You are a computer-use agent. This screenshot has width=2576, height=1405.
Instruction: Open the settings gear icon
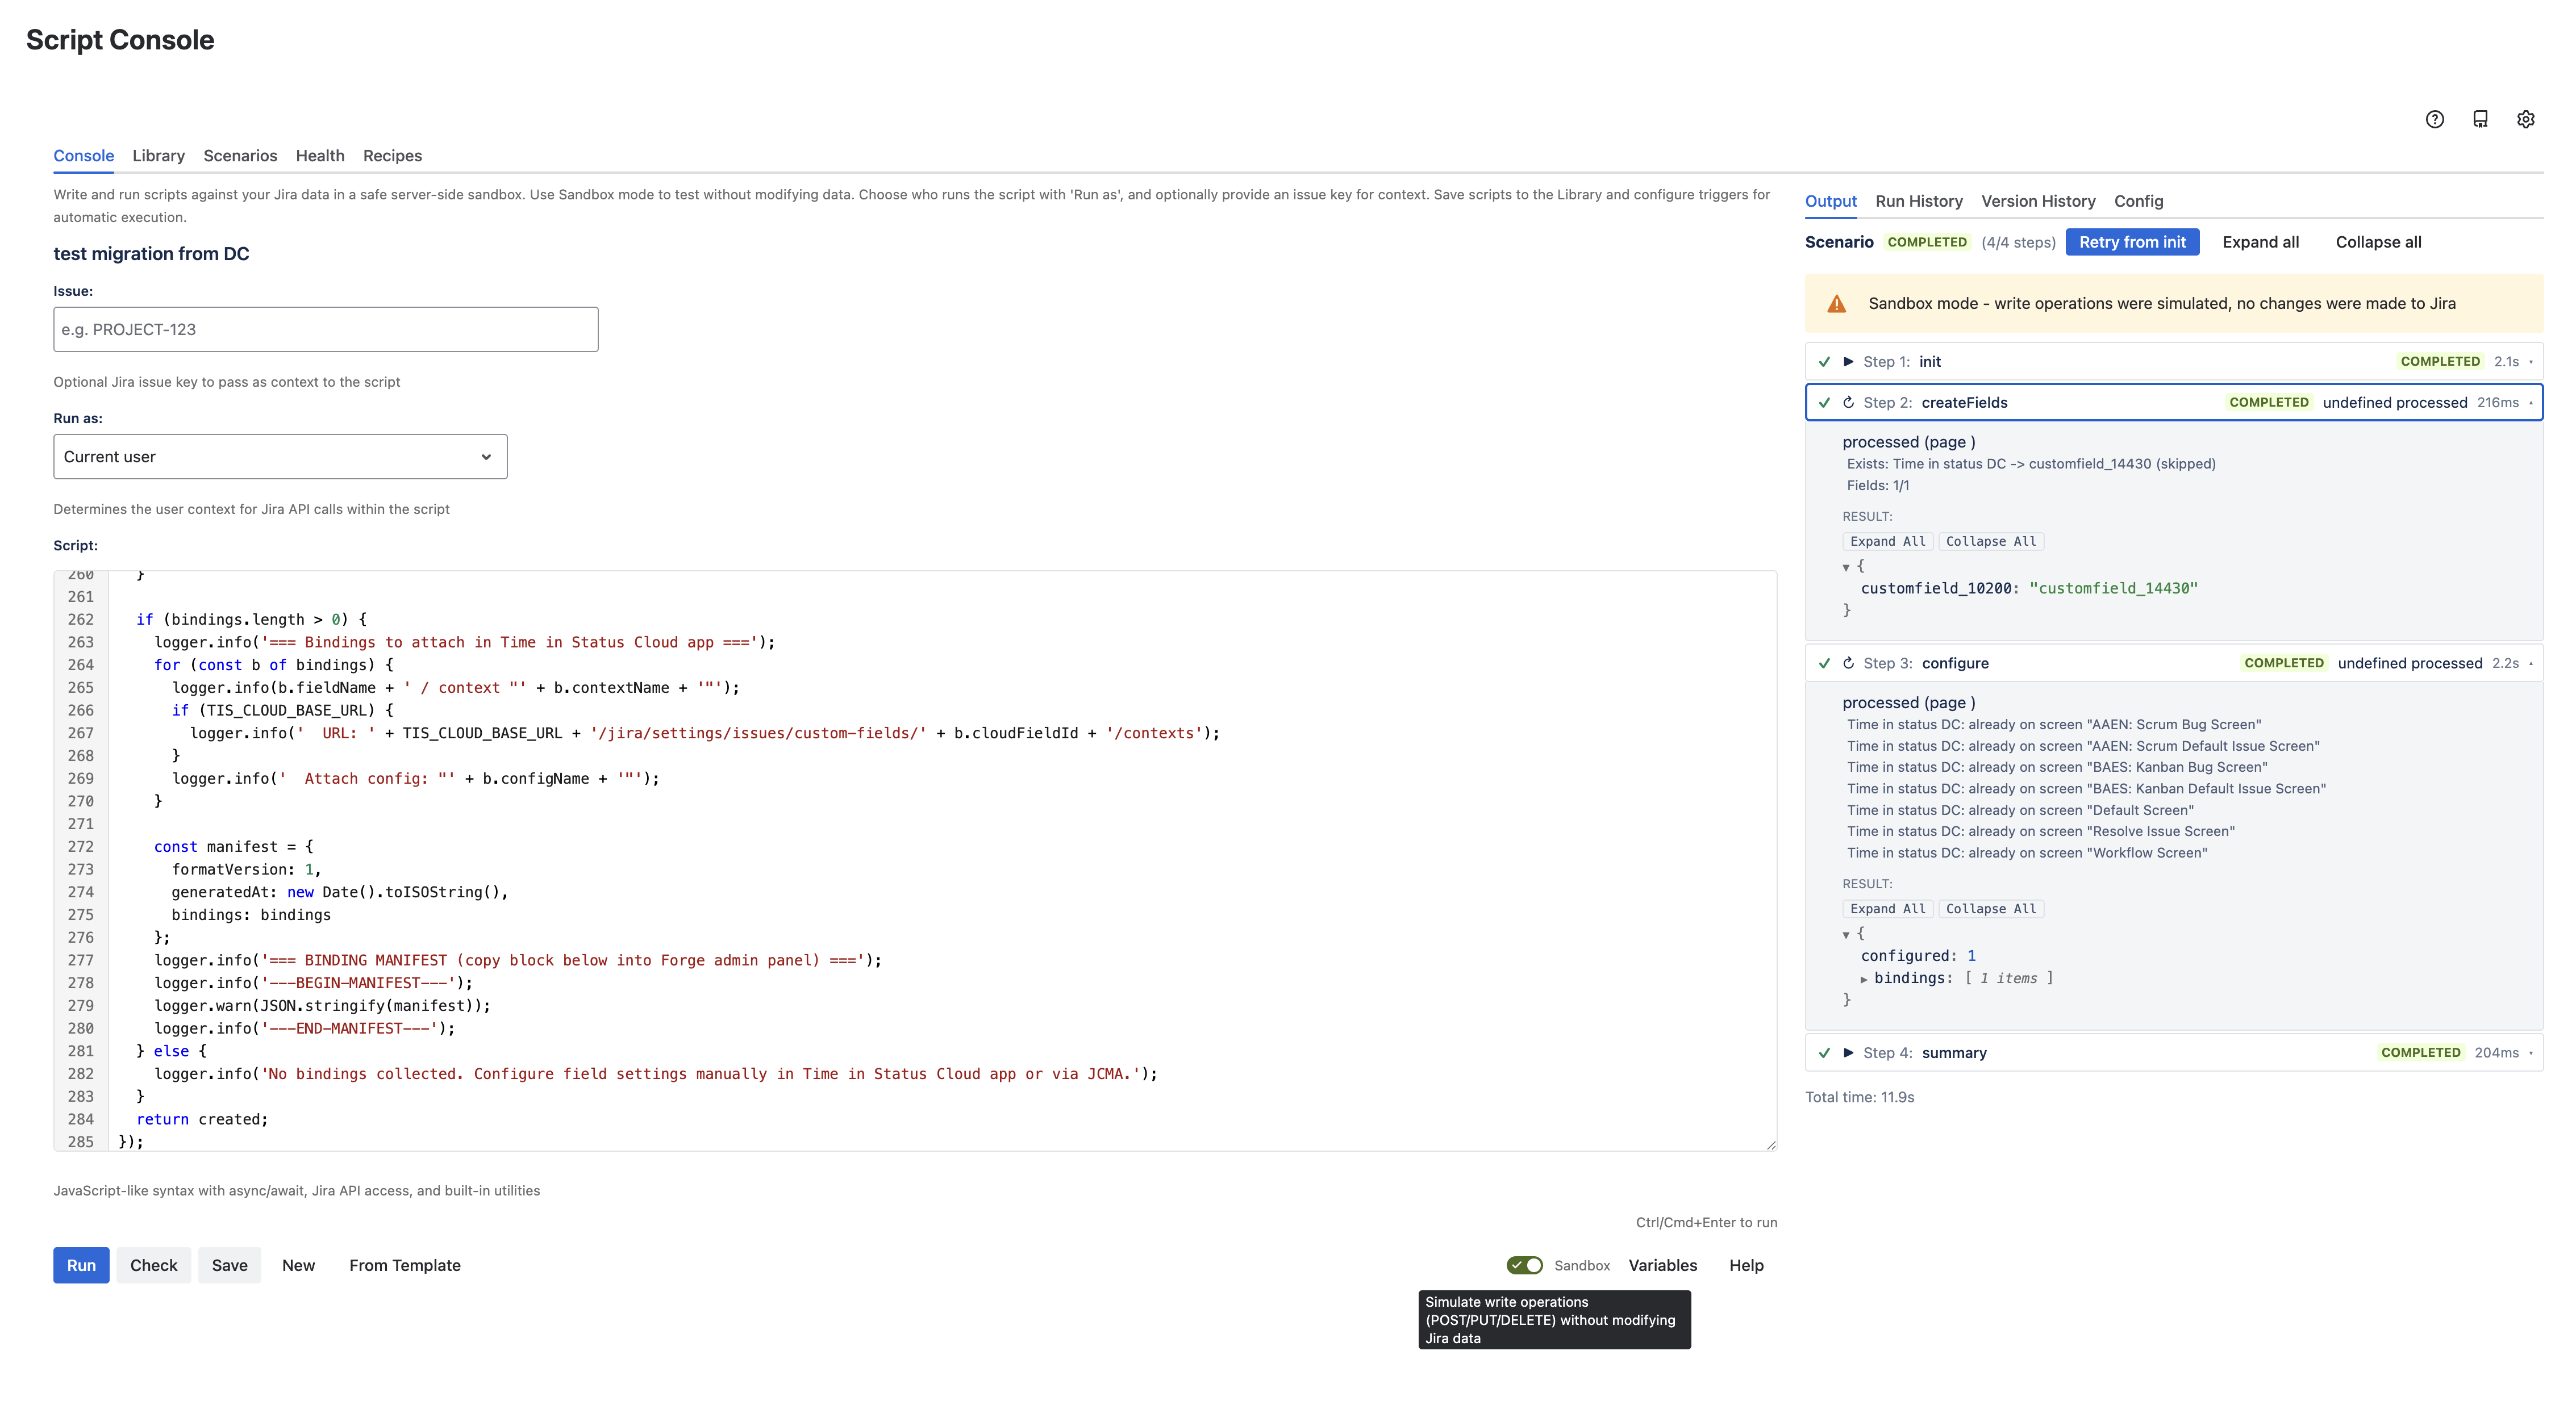[2526, 119]
